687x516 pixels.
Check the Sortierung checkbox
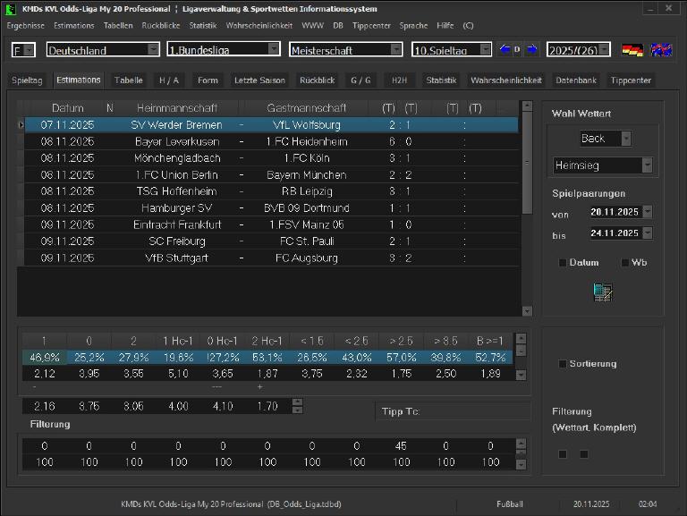pos(563,364)
